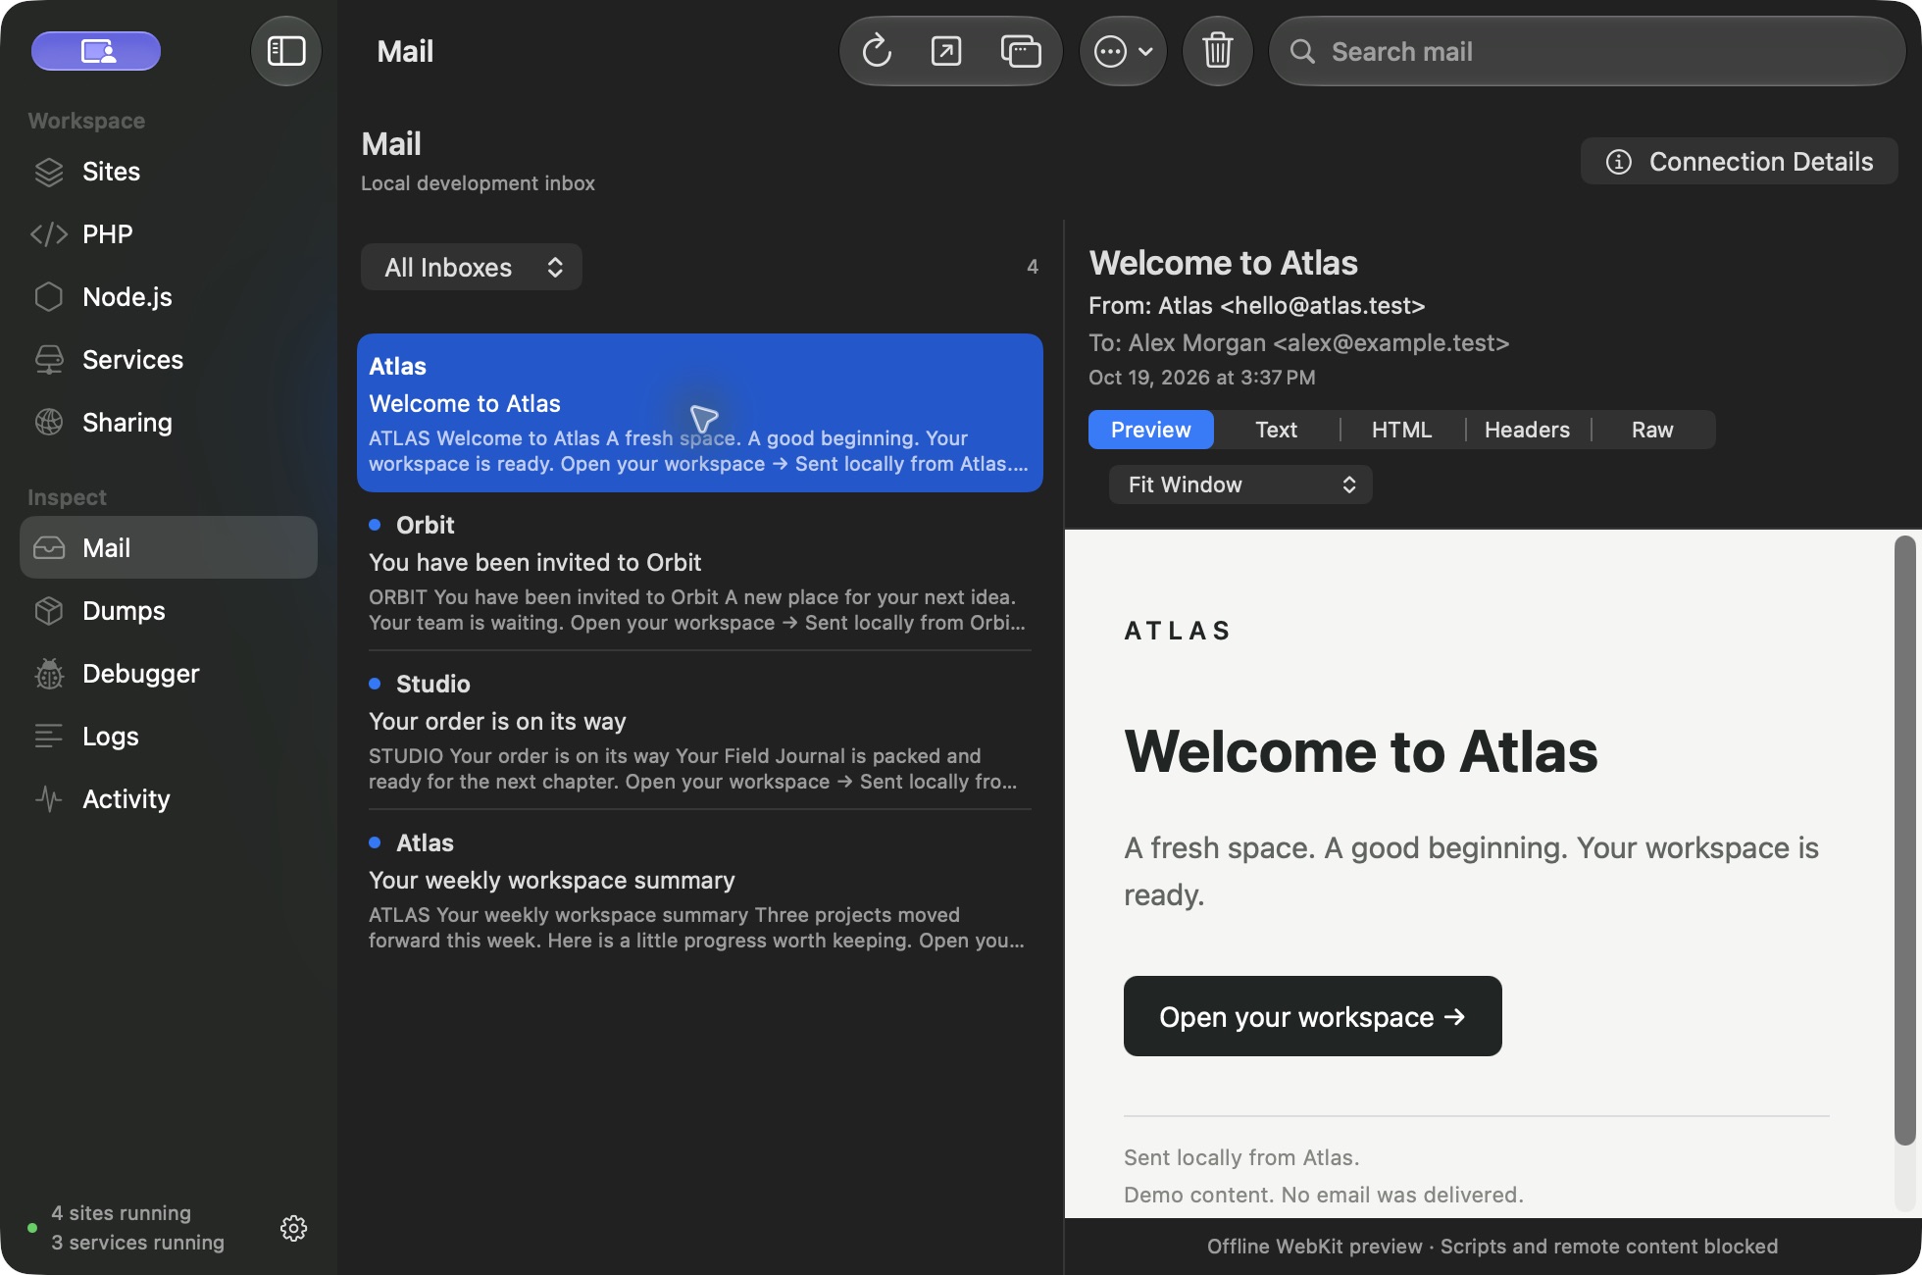1922x1275 pixels.
Task: Open Services in the sidebar
Action: pyautogui.click(x=169, y=360)
